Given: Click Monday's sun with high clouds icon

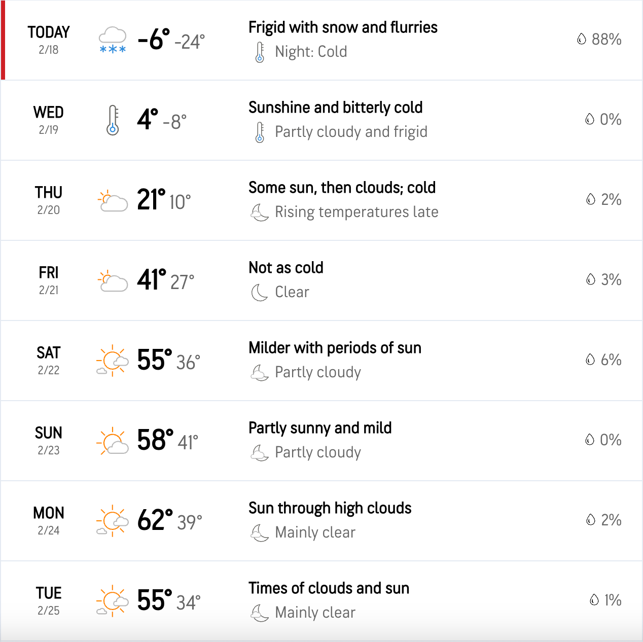Looking at the screenshot, I should (x=112, y=521).
